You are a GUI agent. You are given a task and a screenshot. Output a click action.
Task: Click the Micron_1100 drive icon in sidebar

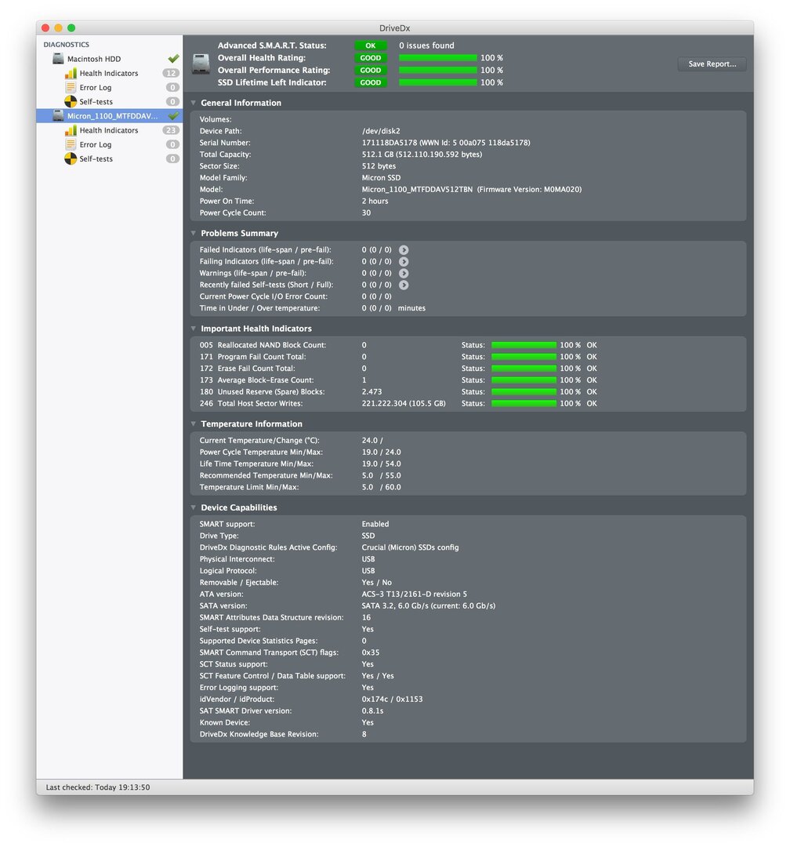[x=58, y=115]
